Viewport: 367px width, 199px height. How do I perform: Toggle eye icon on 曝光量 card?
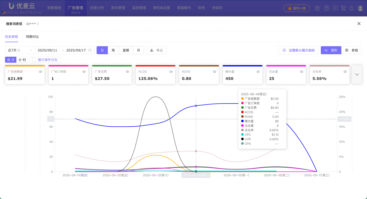(x=258, y=72)
